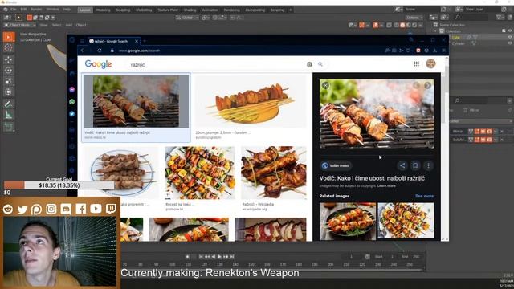The width and height of the screenshot is (514, 289).
Task: Expand the Mirror modifier dropdown arrow
Action: (x=496, y=132)
